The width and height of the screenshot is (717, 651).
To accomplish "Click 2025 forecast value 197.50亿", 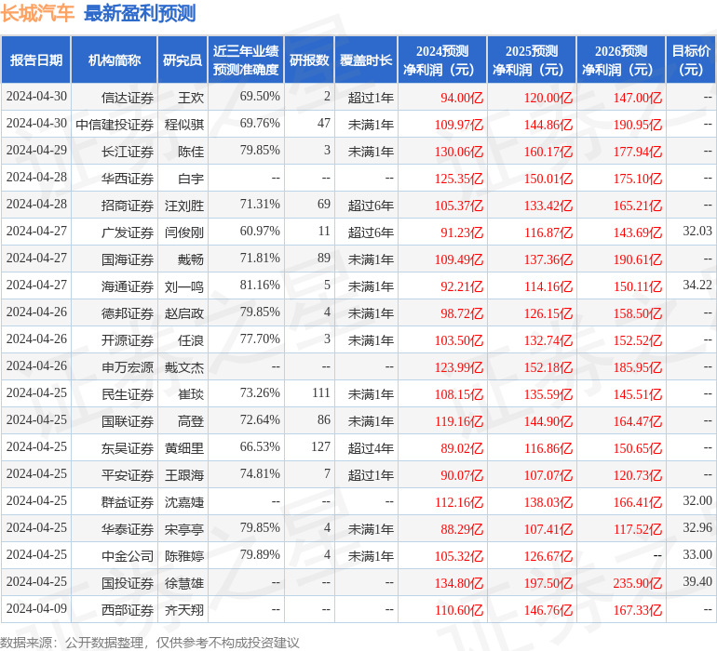I will click(548, 582).
